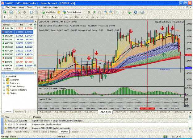Open the Insert menu
Image resolution: width=193 pixels, height=139 pixels.
21,7
